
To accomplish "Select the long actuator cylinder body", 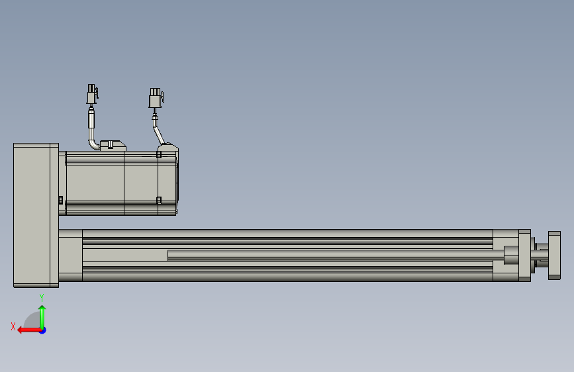I will 287,256.
